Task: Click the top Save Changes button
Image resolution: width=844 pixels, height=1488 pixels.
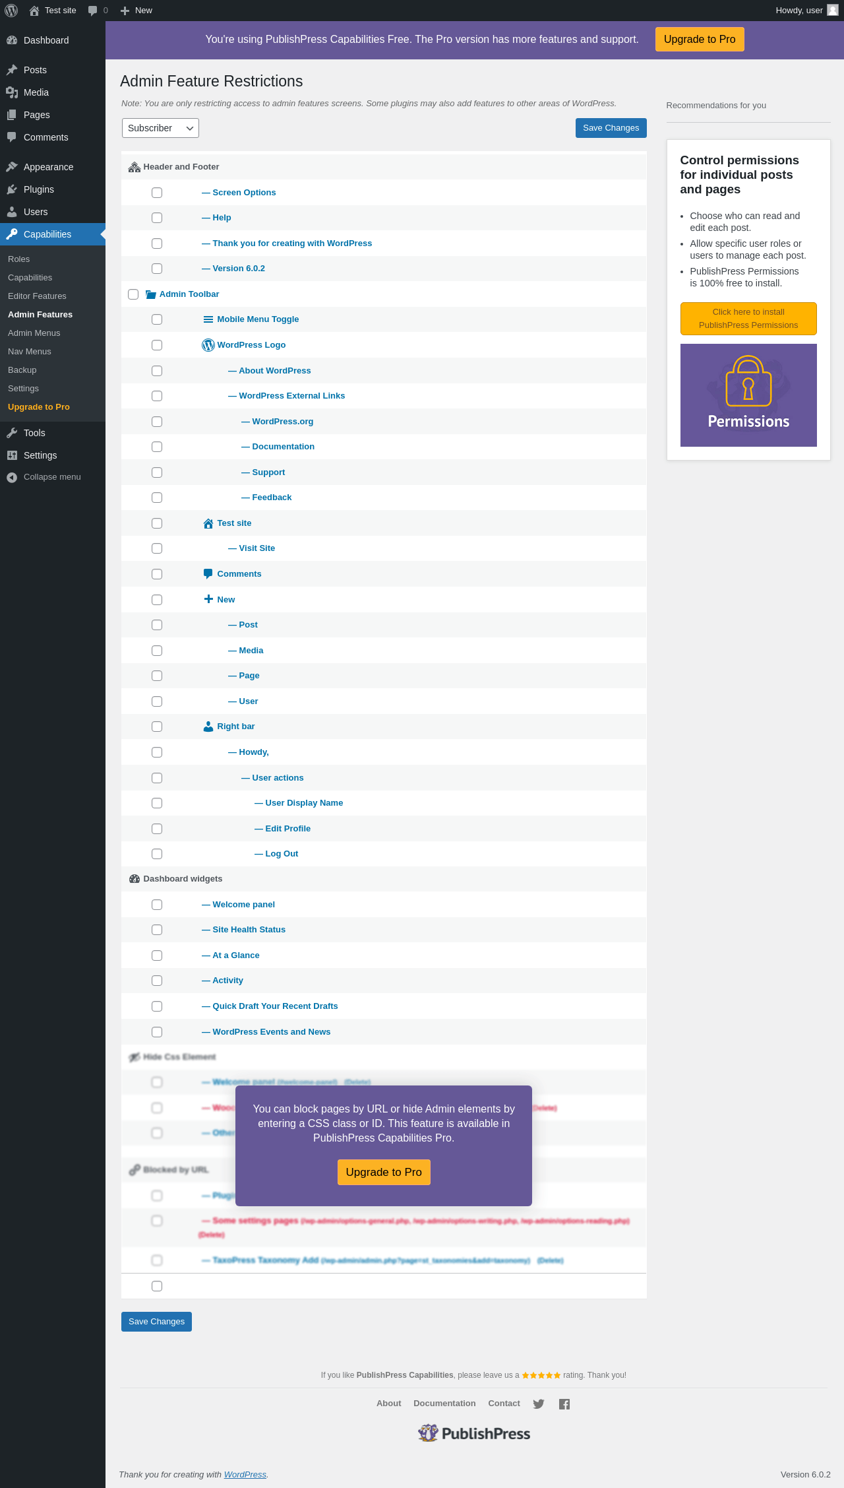Action: coord(611,128)
